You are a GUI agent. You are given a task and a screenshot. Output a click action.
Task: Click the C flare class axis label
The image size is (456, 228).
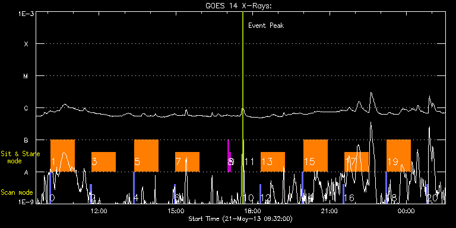[26, 108]
